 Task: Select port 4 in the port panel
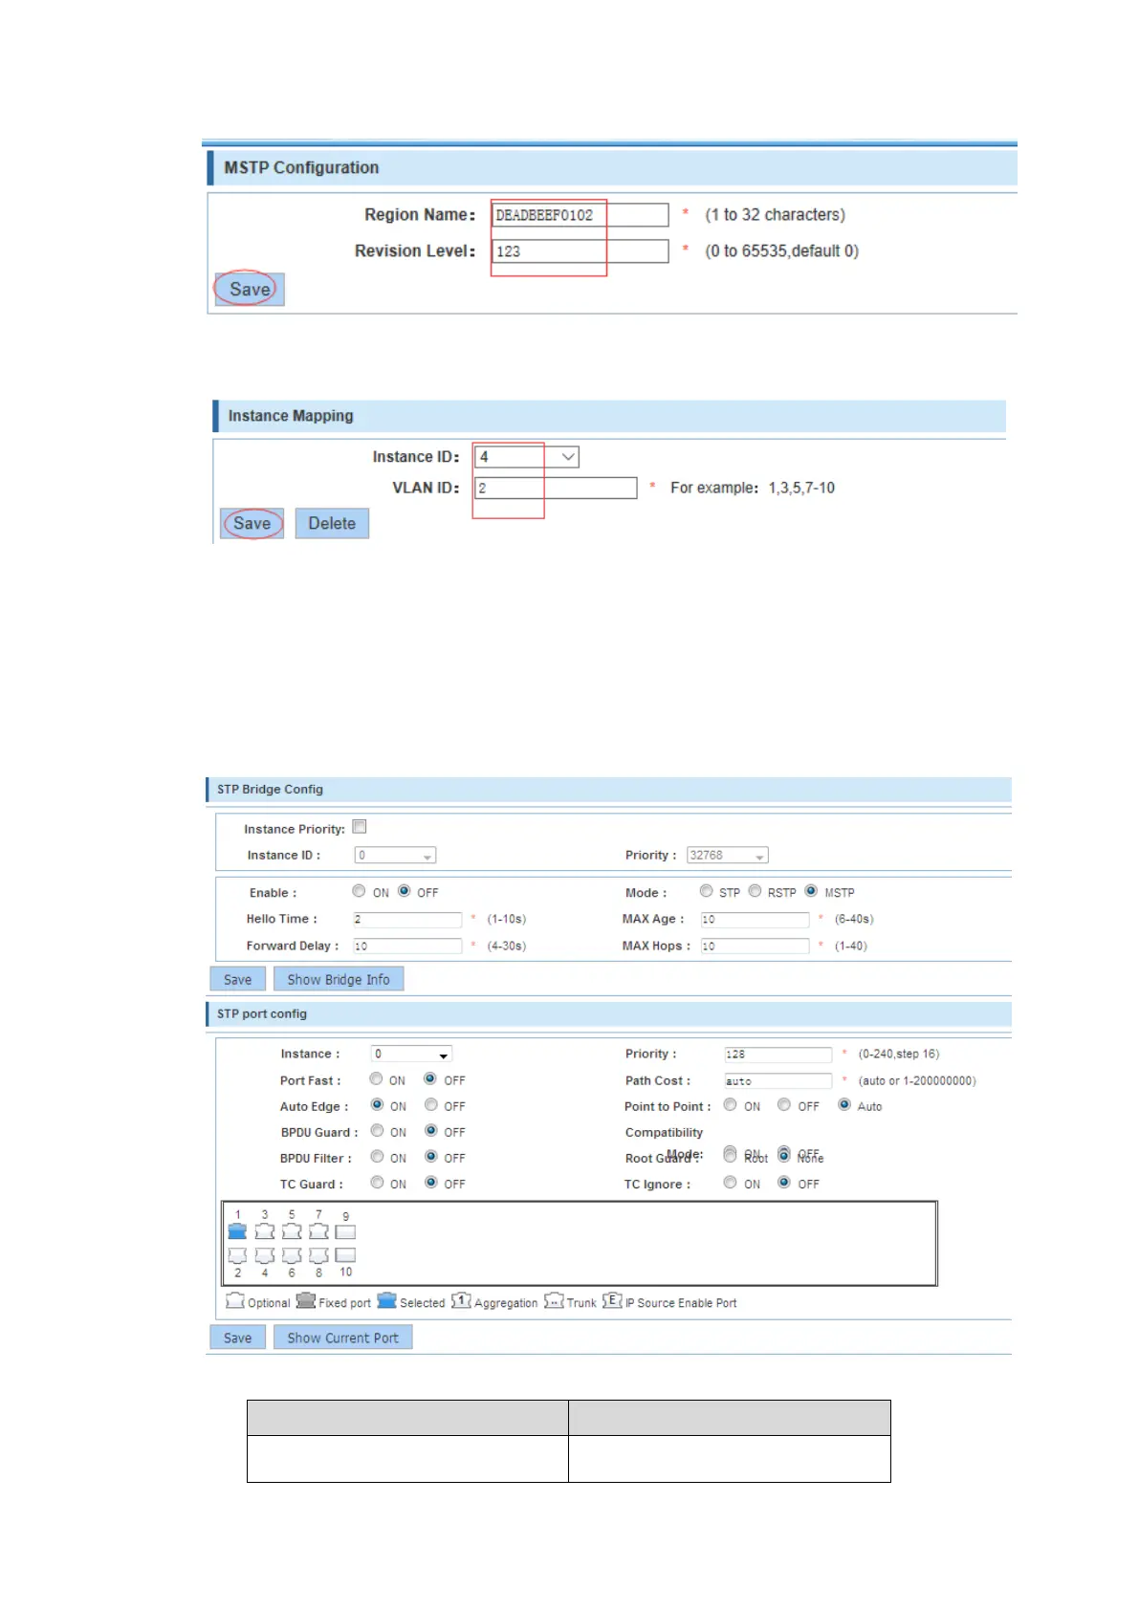coord(265,1255)
